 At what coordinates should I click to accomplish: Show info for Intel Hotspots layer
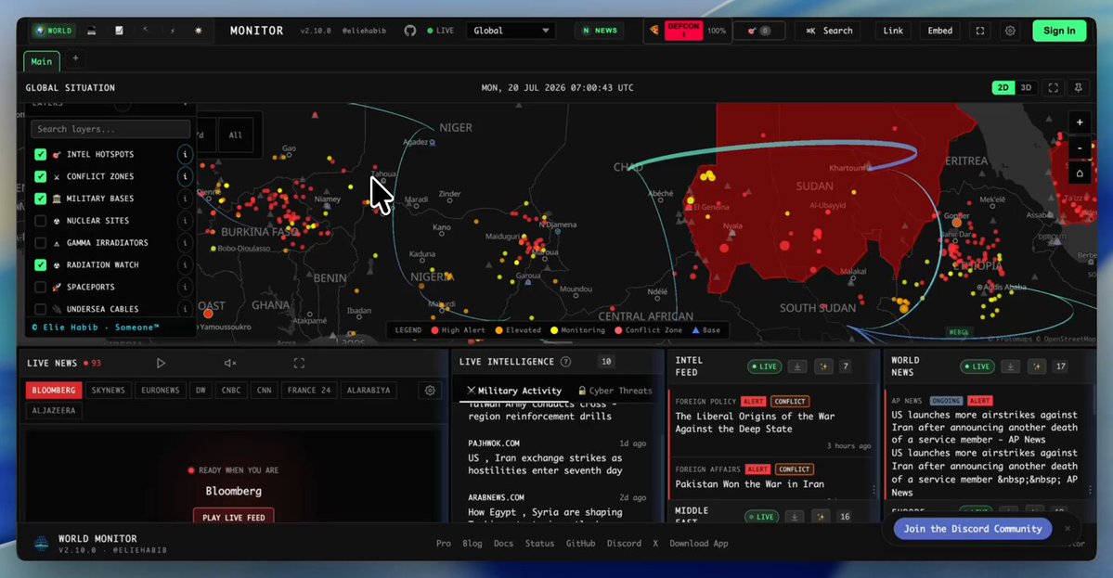tap(185, 154)
